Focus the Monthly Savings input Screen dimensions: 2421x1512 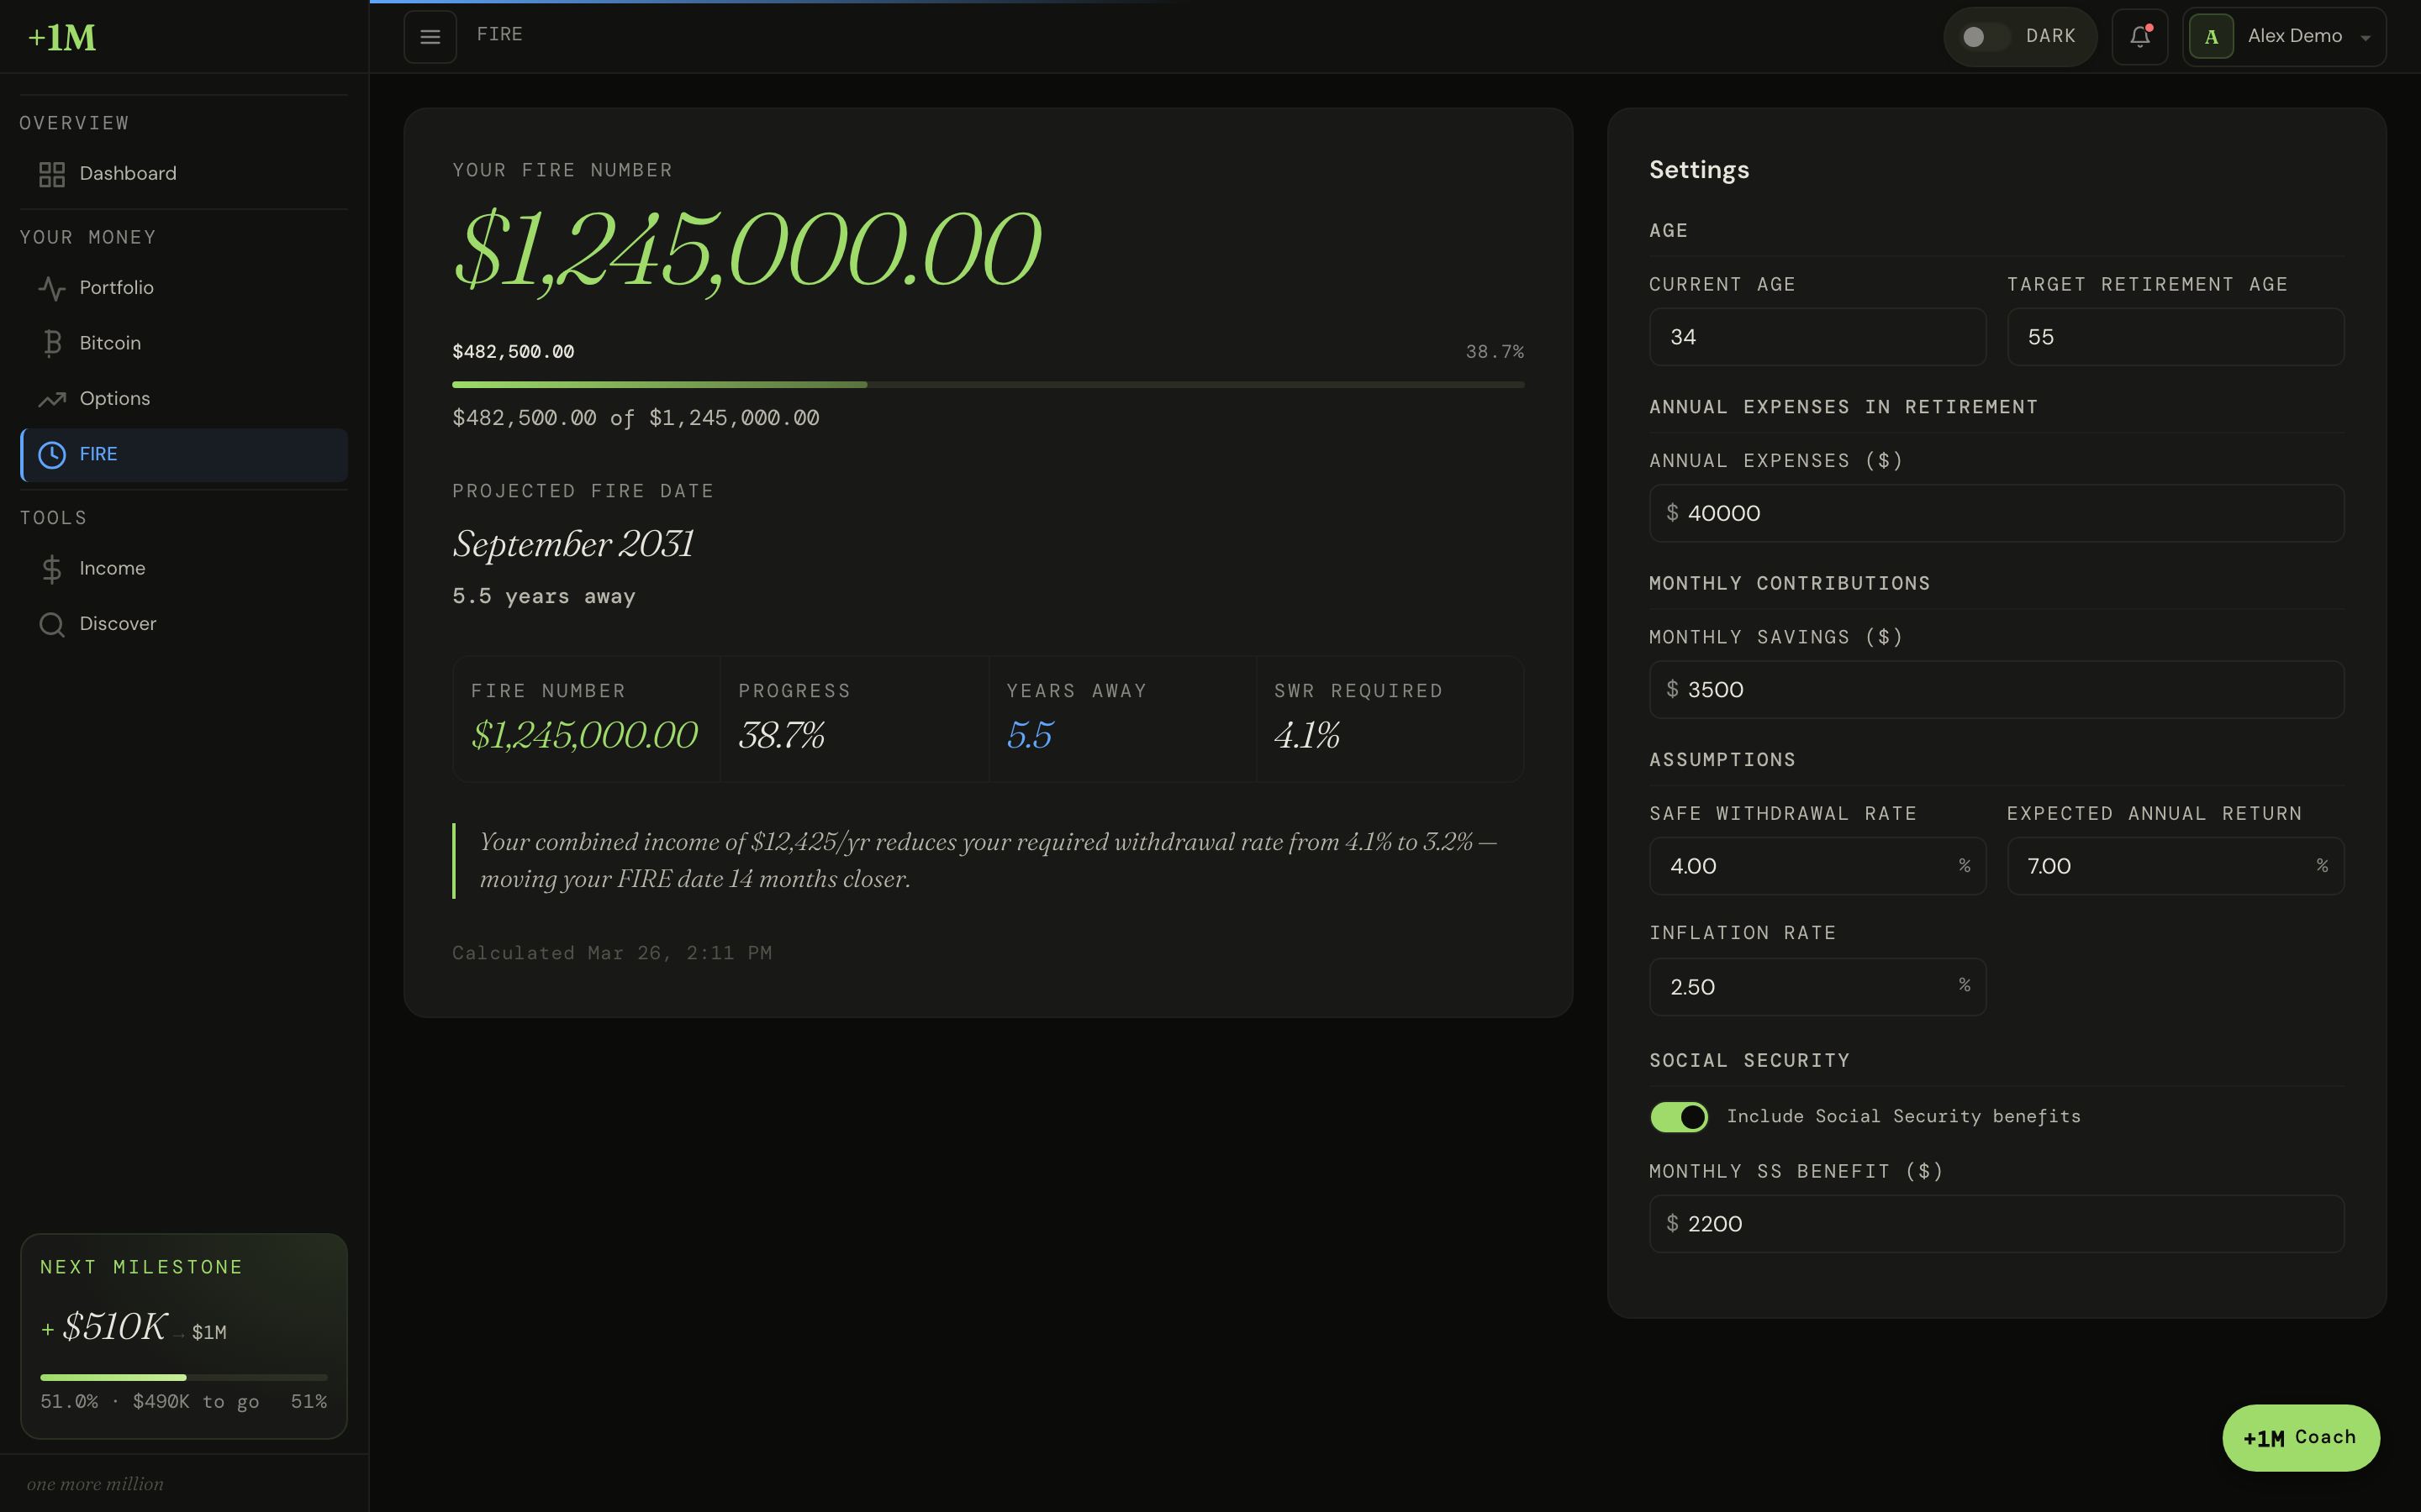coord(1996,689)
